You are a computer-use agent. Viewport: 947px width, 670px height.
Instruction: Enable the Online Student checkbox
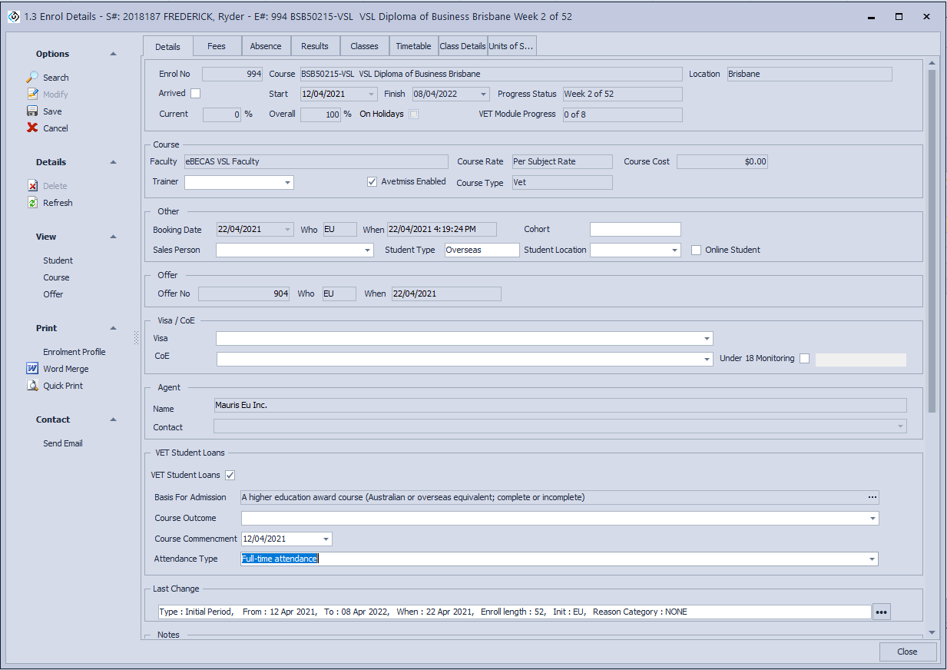coord(696,250)
